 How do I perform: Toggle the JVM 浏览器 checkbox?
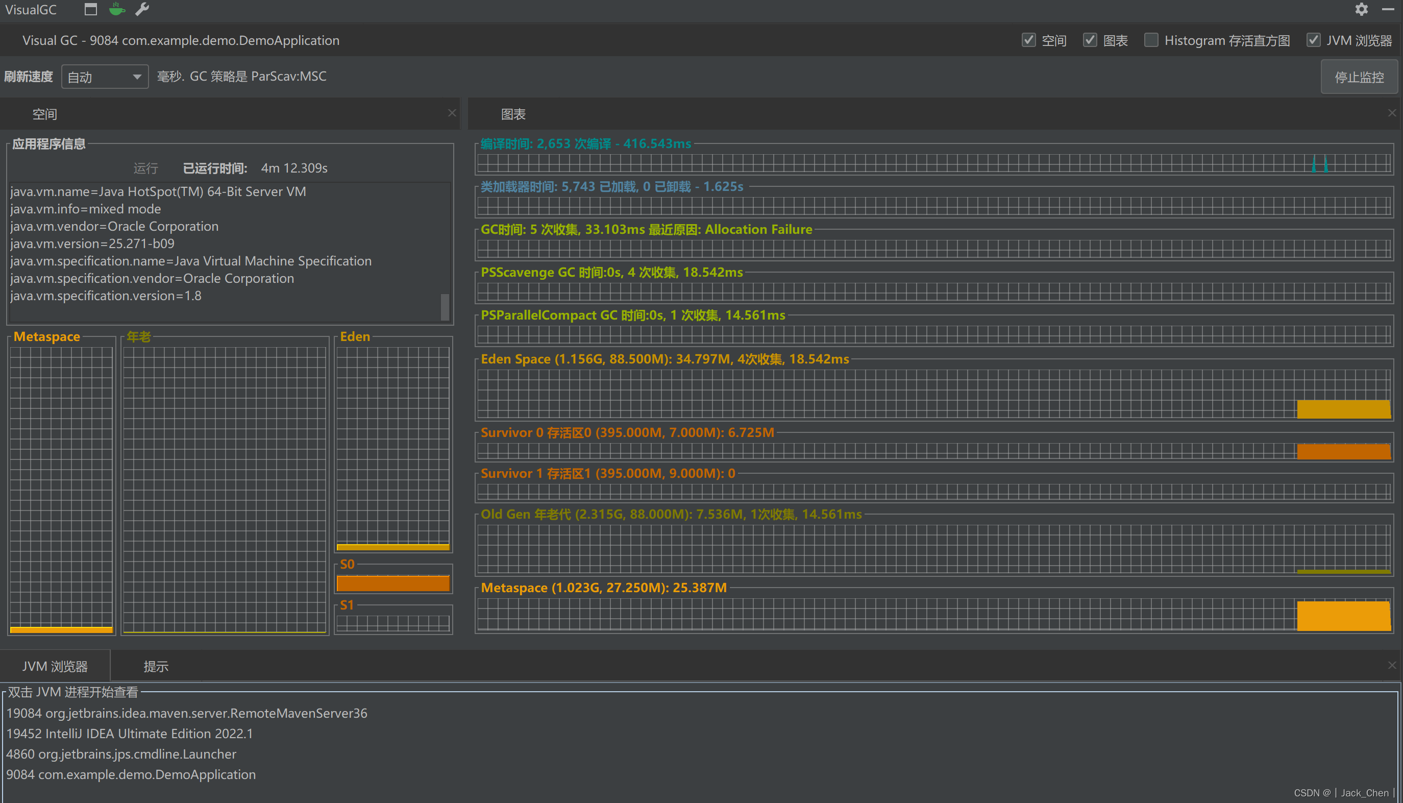(x=1313, y=40)
